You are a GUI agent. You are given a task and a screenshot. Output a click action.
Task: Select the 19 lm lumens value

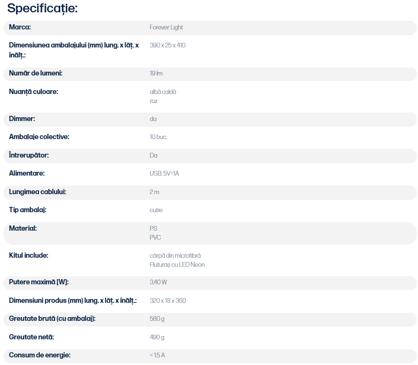click(156, 74)
